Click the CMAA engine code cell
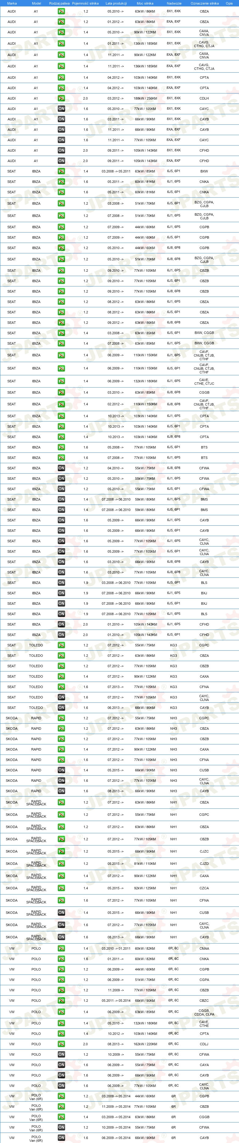Viewport: 239px width, 1143px height. click(204, 949)
